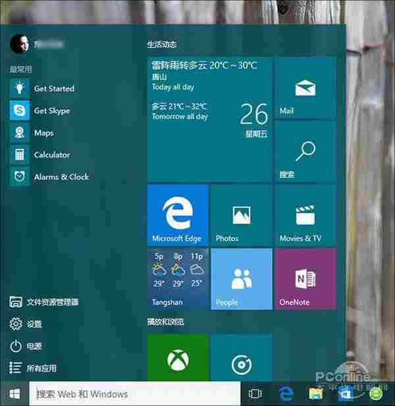Viewport: 395px width, 406px height.
Task: Open the Groove music disc tile
Action: [241, 358]
